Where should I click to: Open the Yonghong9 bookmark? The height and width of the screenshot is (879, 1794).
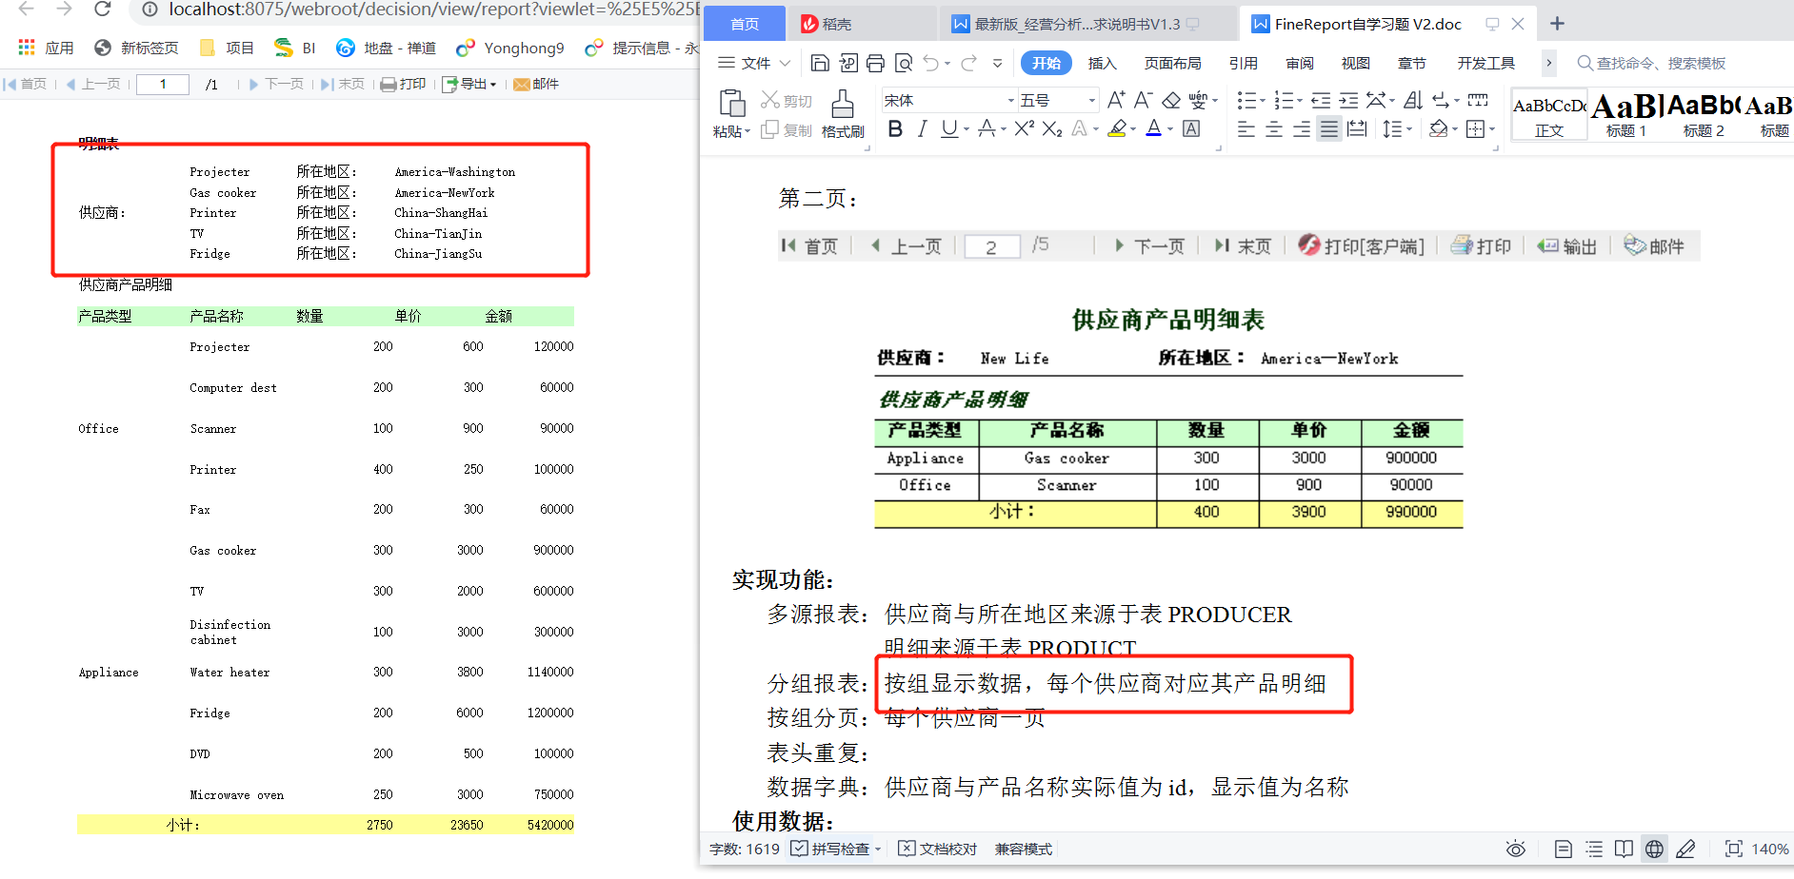click(x=510, y=49)
